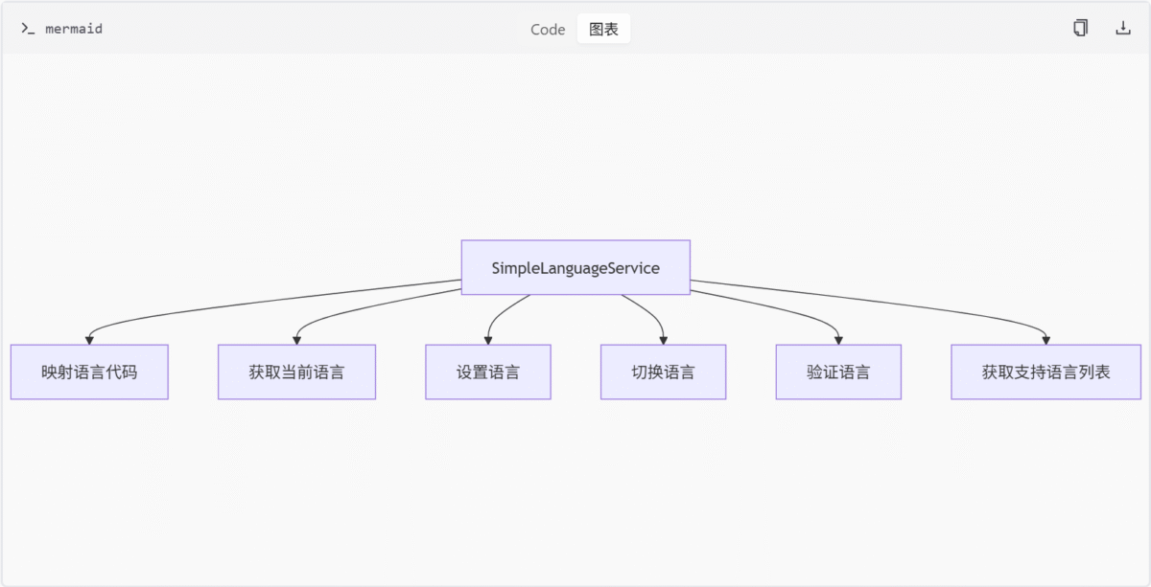
Task: Select the 映射语言代码 node
Action: coord(89,373)
